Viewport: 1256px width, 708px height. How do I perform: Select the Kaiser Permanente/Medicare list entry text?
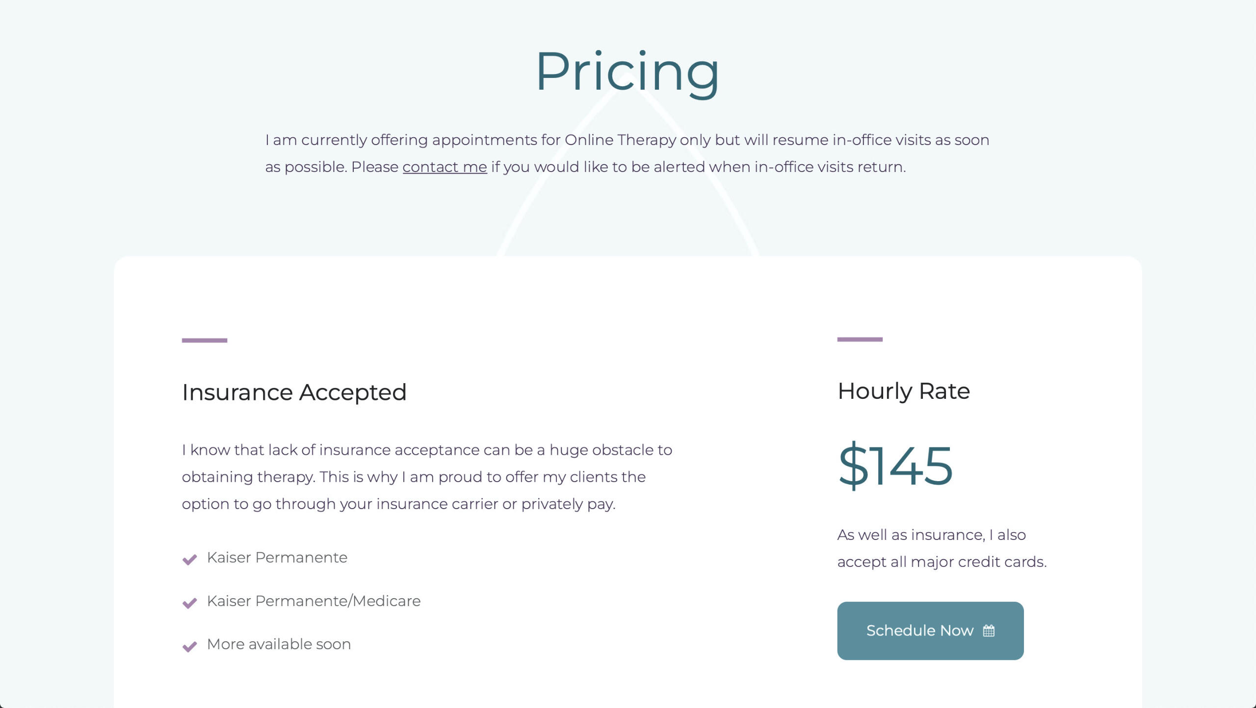pyautogui.click(x=314, y=601)
